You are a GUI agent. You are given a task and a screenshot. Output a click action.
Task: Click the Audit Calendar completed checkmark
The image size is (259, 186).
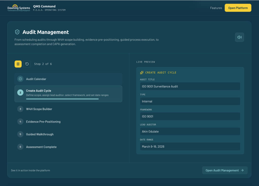[x=20, y=79]
